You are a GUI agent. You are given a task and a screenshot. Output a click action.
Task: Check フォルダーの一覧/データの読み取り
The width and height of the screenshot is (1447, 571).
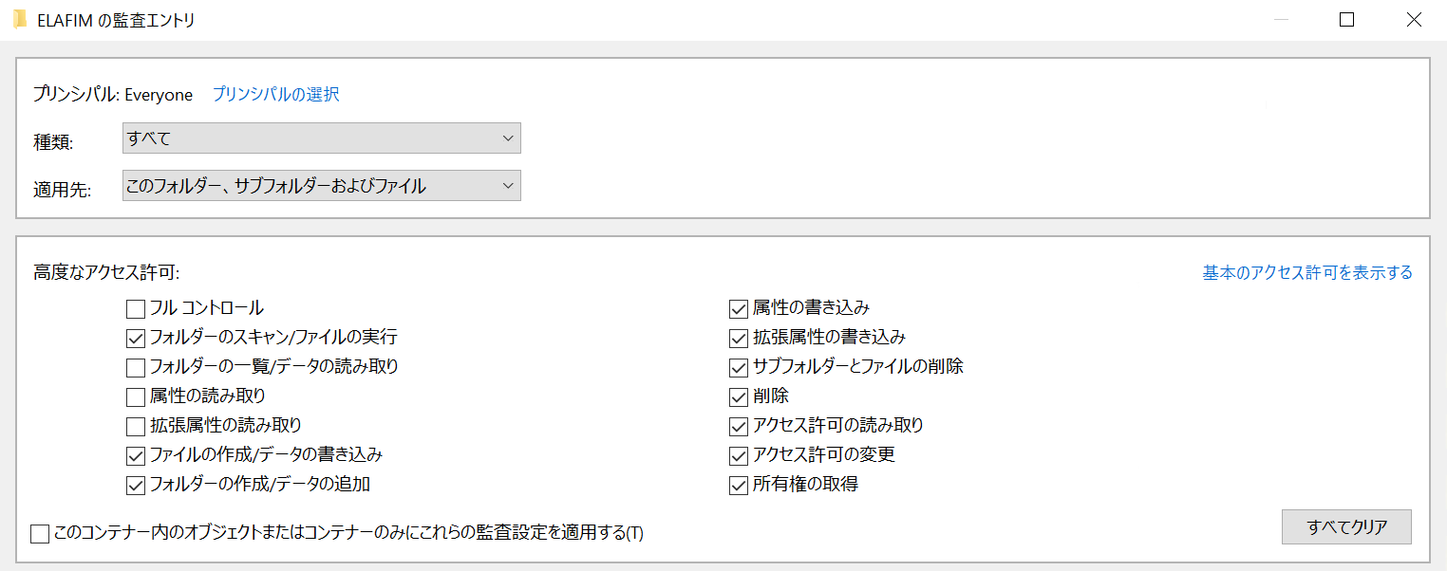(135, 367)
